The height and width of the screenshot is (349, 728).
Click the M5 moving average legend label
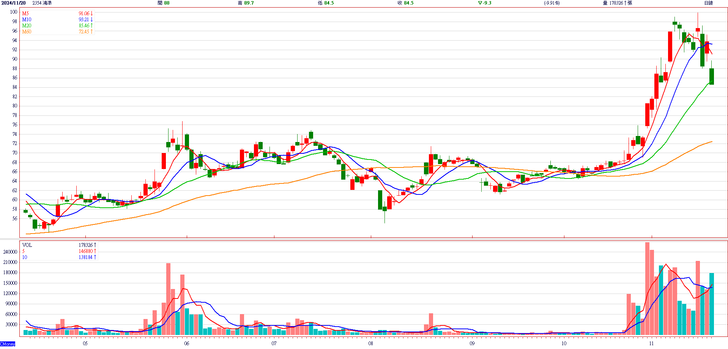tap(25, 13)
